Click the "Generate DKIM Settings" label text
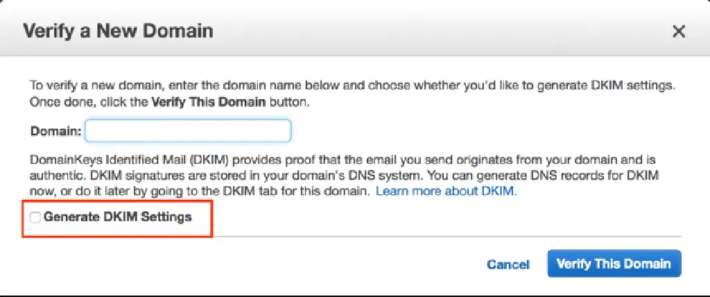This screenshot has width=710, height=297. click(117, 217)
